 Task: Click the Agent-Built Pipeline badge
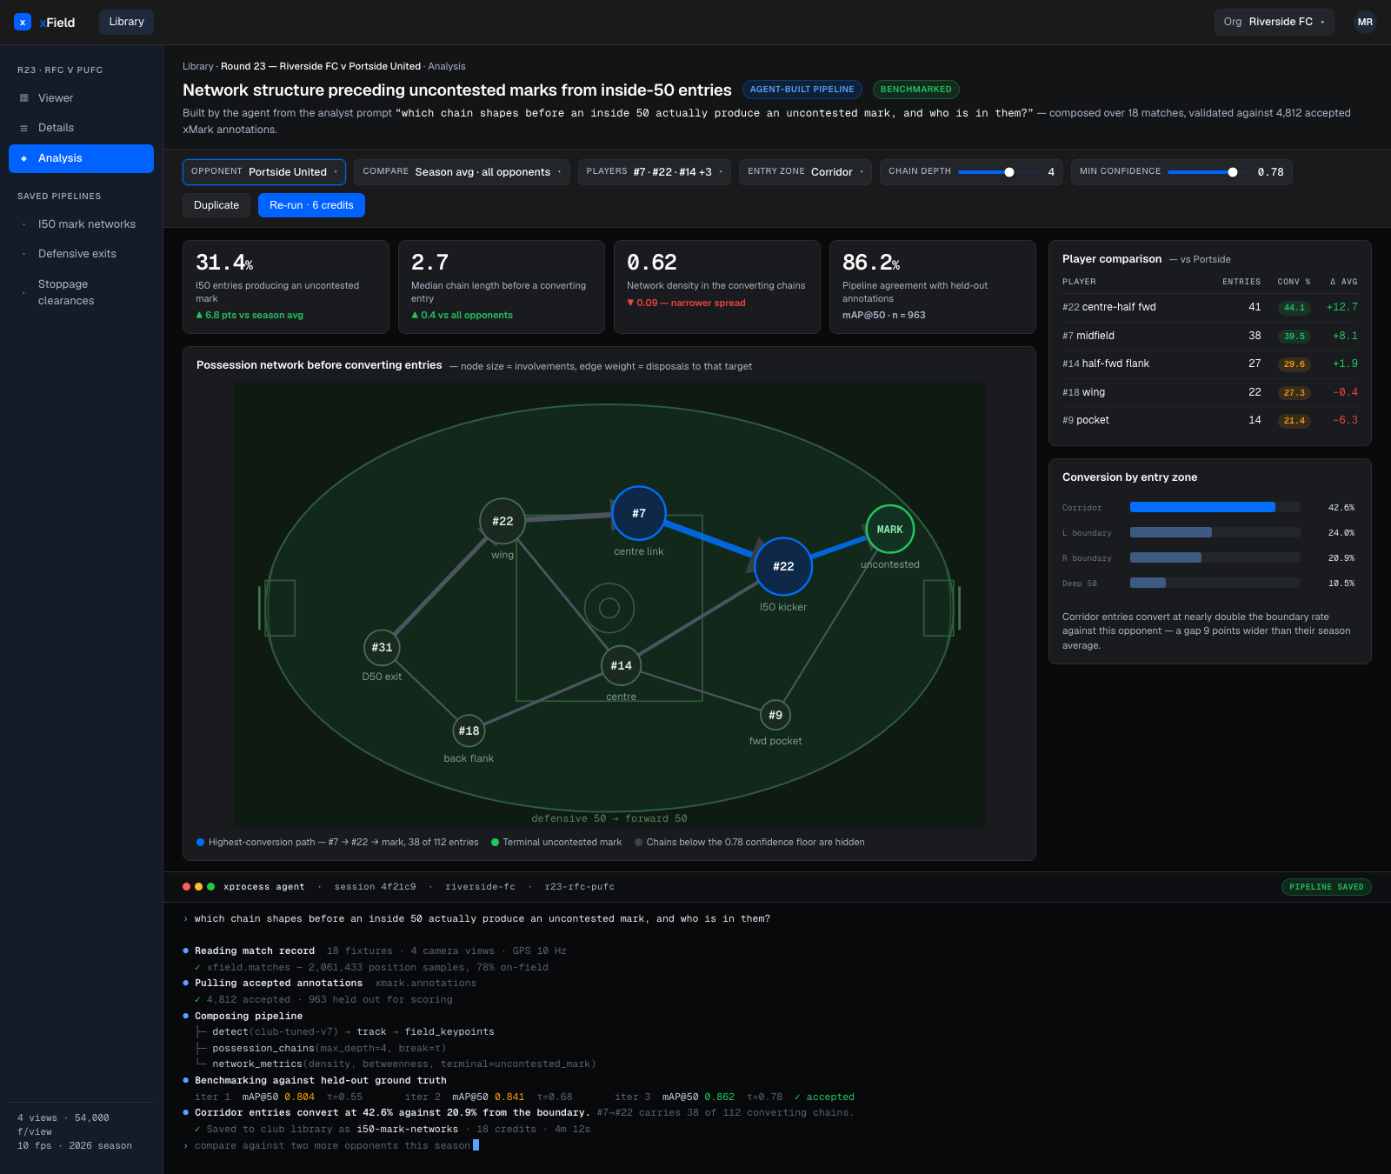point(802,90)
